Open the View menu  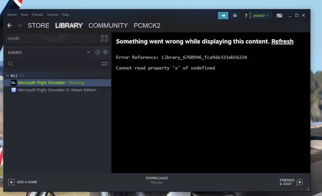pyautogui.click(x=24, y=15)
